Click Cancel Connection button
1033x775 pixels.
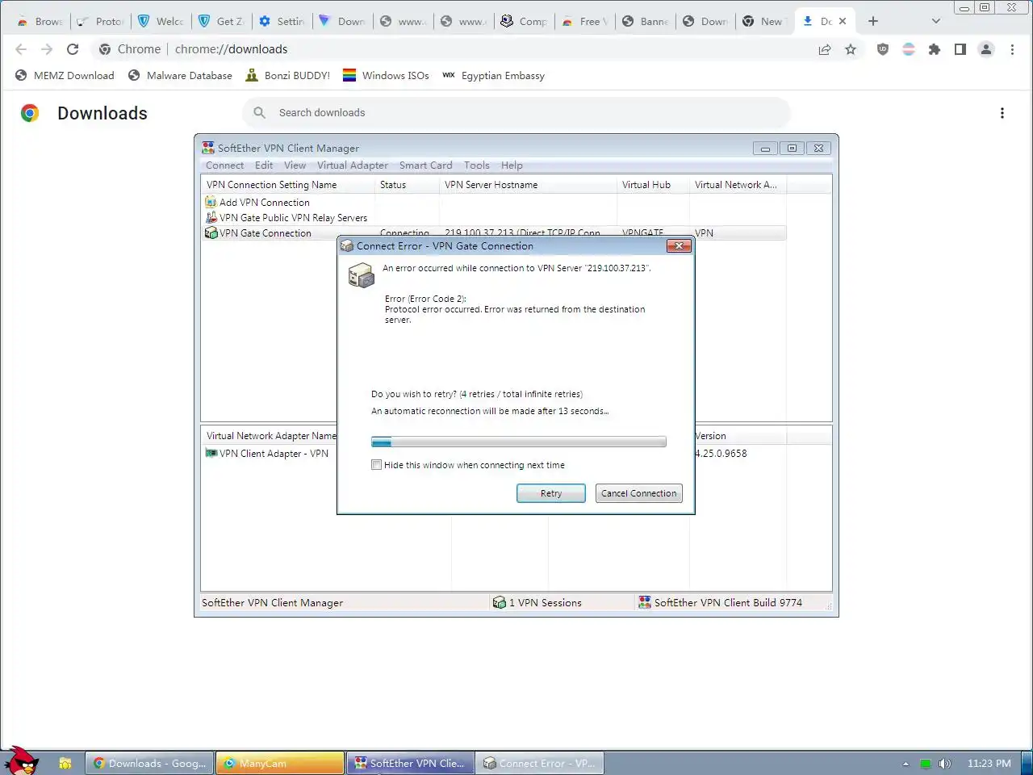[638, 493]
